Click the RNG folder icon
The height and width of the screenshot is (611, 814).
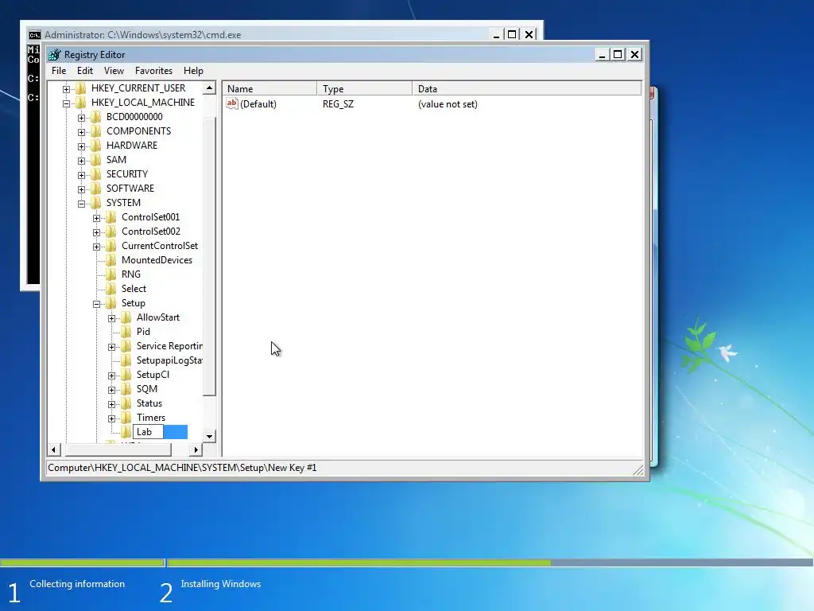(x=110, y=274)
